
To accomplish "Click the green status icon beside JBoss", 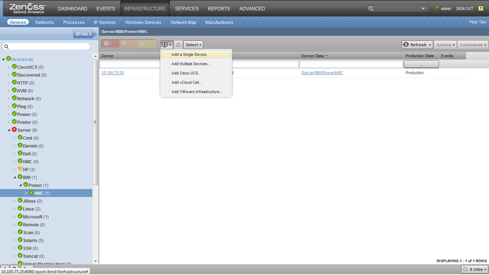I will [x=20, y=200].
